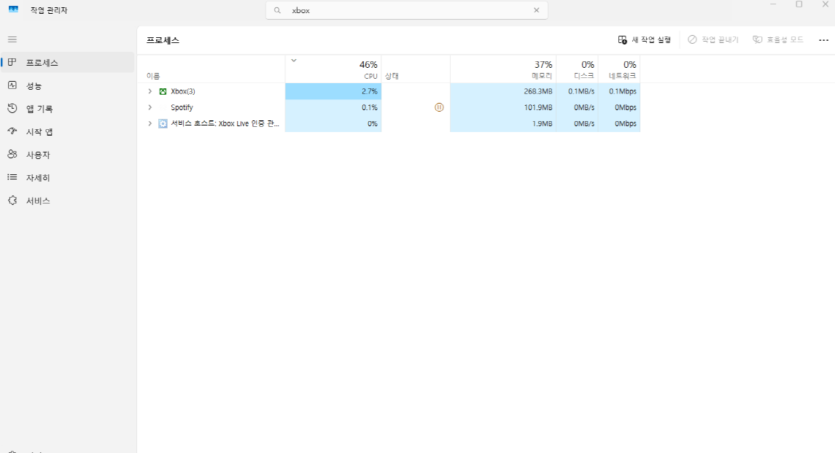Click the magnifier icon in search box
Viewport: 835px width, 453px height.
tap(277, 10)
